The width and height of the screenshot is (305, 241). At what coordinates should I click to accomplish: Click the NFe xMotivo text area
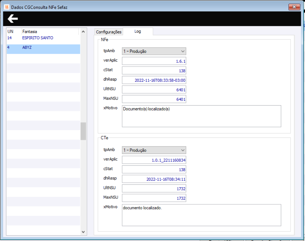coord(201,116)
